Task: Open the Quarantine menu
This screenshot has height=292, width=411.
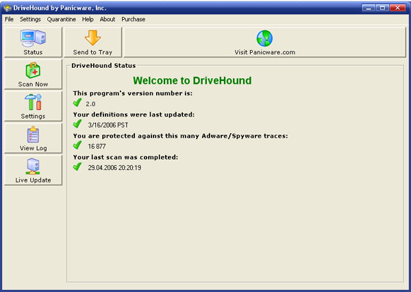Action: (x=62, y=19)
